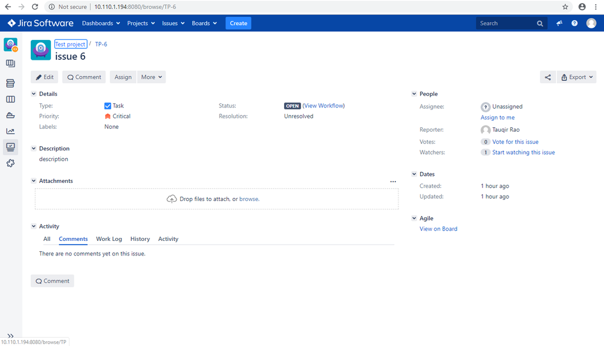
Task: Open the Releases ship icon in sidebar
Action: point(10,115)
